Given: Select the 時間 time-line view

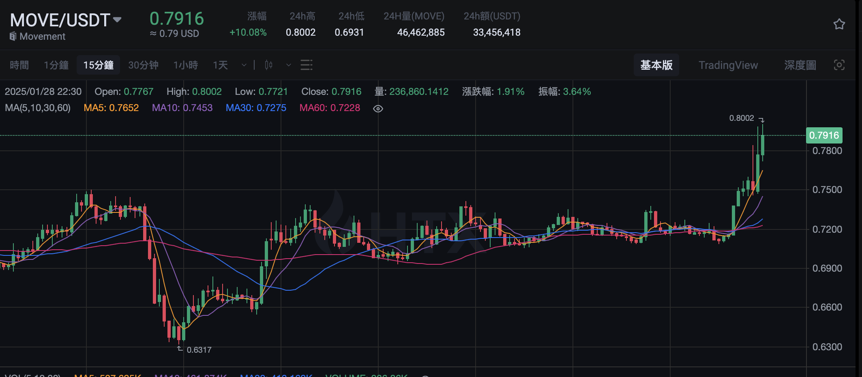Looking at the screenshot, I should pyautogui.click(x=19, y=65).
